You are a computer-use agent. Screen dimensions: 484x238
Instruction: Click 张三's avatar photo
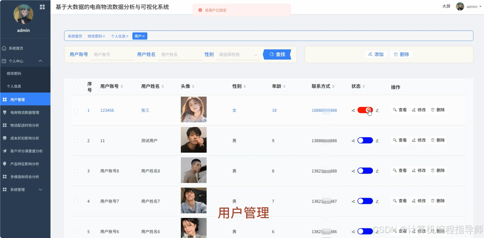[194, 110]
